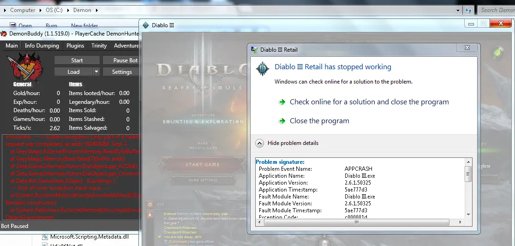Click the Diablo III window title icon
Viewport: 515px width, 246px height.
146,25
